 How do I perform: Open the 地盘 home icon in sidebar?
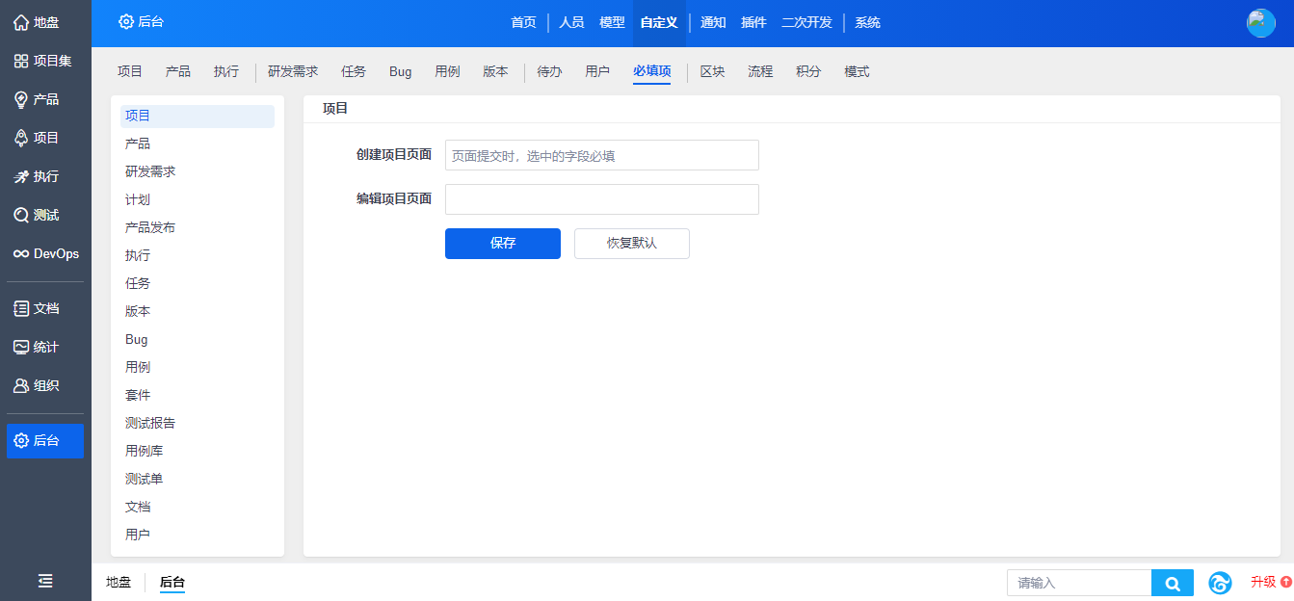coord(20,22)
